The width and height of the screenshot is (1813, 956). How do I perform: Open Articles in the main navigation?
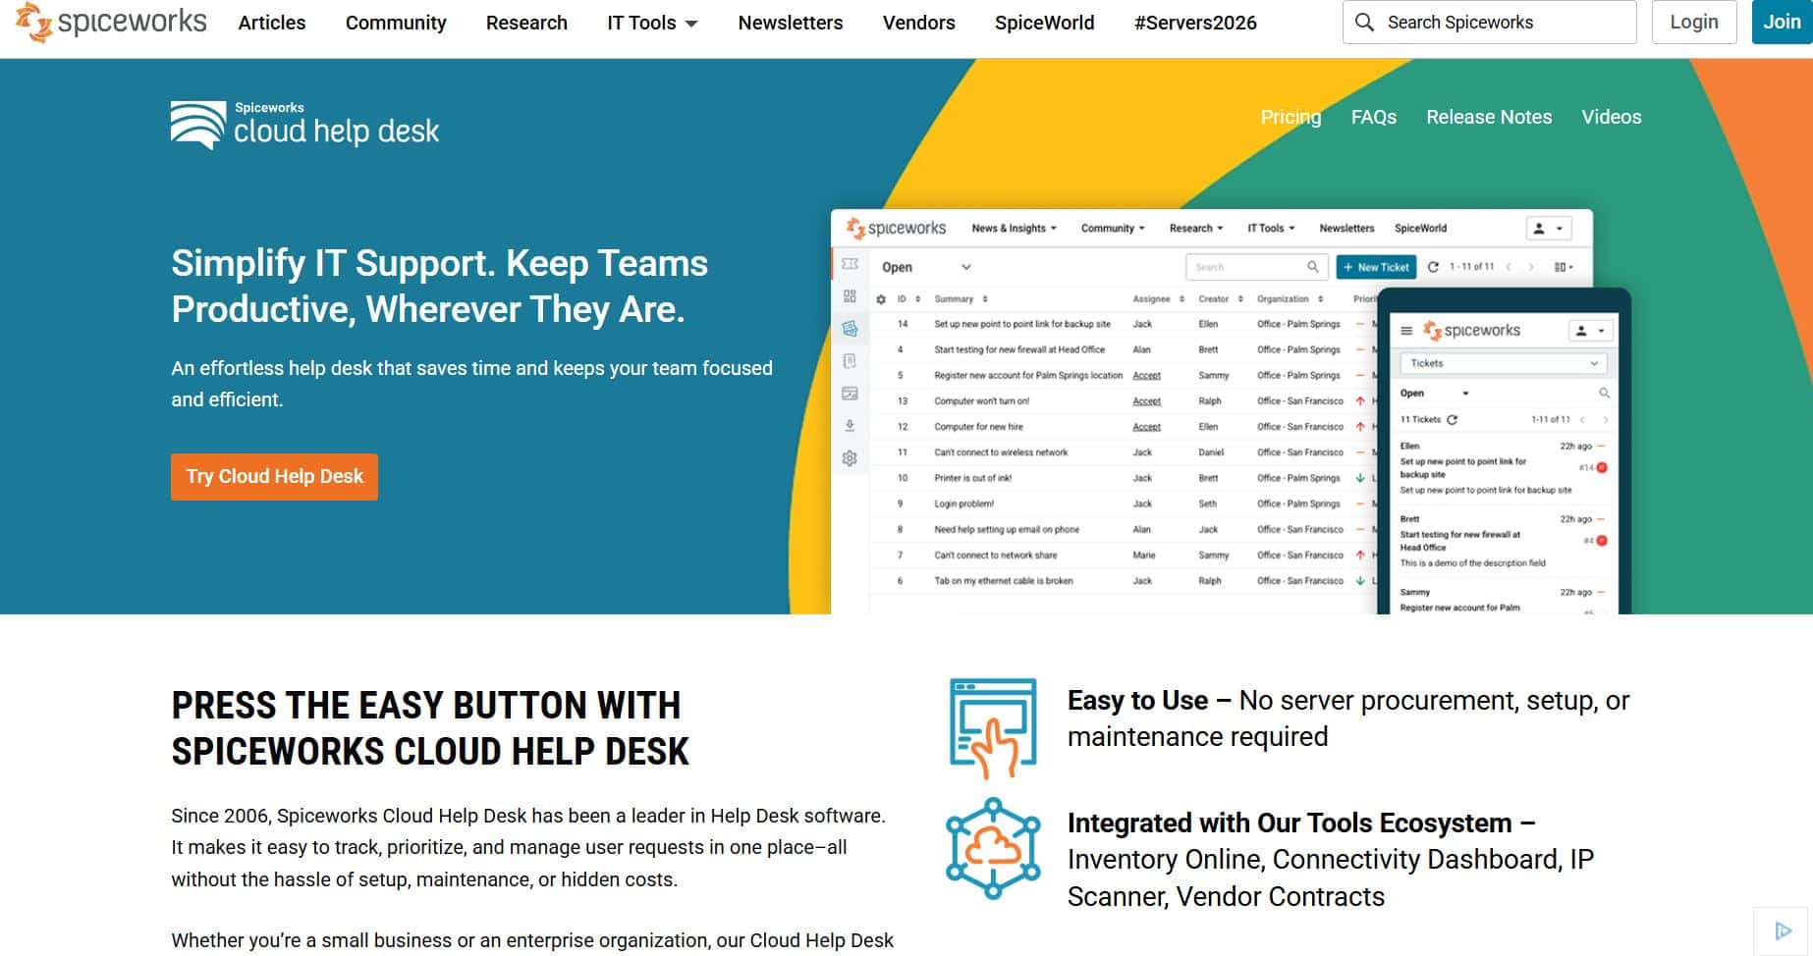[x=272, y=22]
